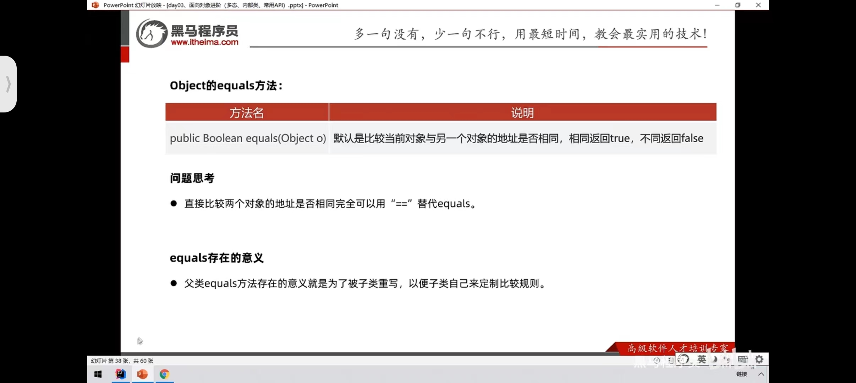
Task: Open Google Chrome from the taskbar
Action: point(164,374)
